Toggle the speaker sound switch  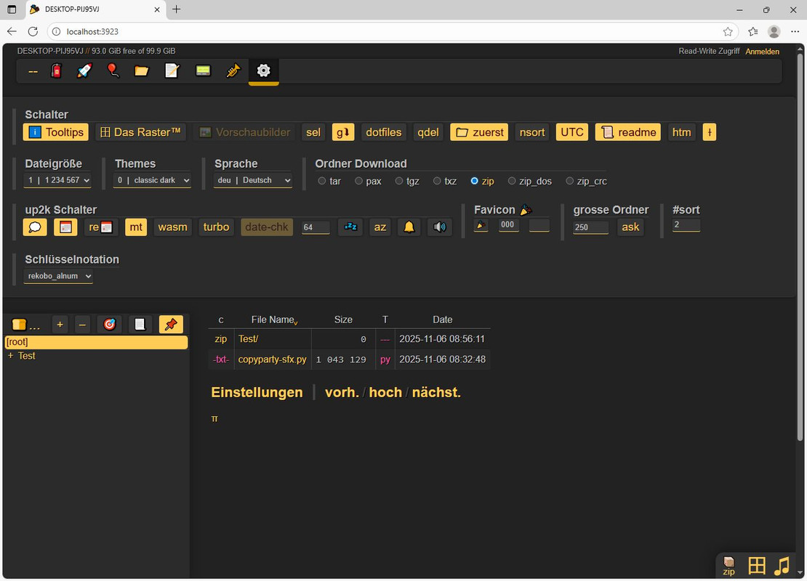(440, 227)
